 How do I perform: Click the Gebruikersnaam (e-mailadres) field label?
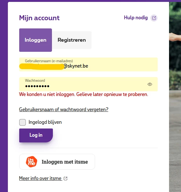49,61
